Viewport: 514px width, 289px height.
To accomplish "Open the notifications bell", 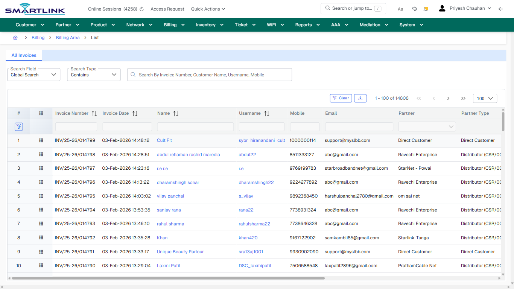I will pyautogui.click(x=426, y=9).
